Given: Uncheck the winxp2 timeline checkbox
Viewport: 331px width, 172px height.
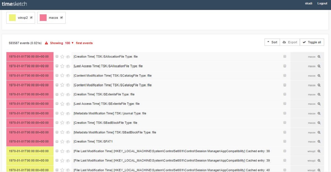Looking at the screenshot, I should (31, 18).
